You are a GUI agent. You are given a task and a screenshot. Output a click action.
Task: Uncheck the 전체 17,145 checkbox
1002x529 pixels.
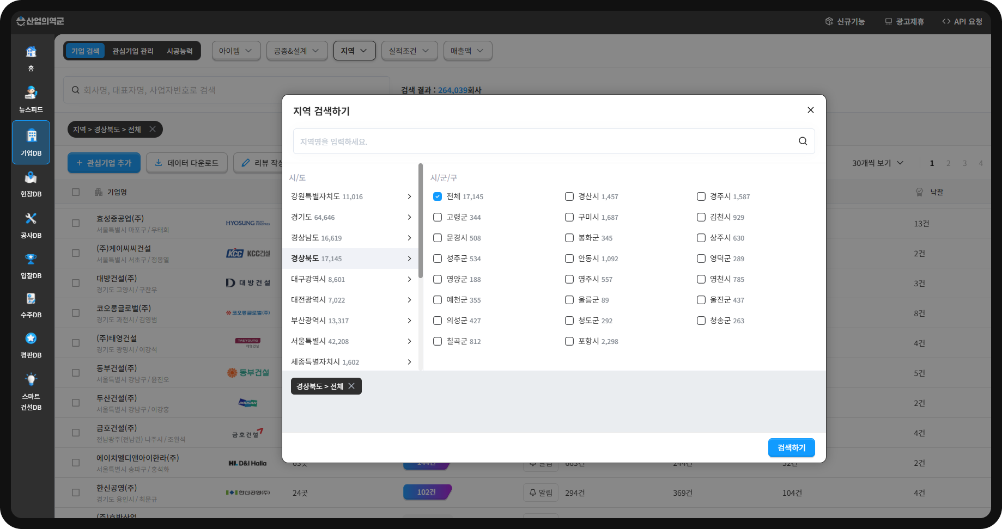(438, 196)
